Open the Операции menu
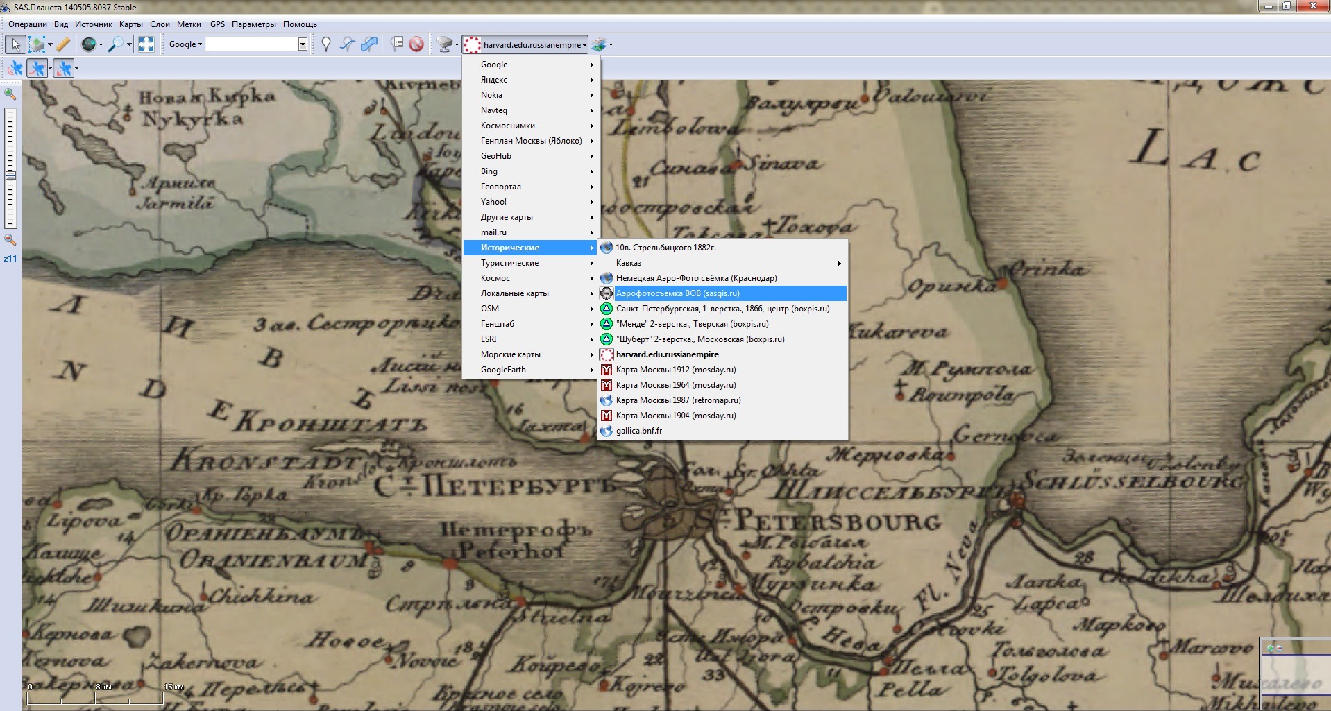 coord(28,24)
